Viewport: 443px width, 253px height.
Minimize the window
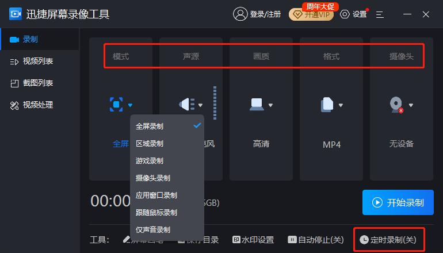pyautogui.click(x=407, y=14)
